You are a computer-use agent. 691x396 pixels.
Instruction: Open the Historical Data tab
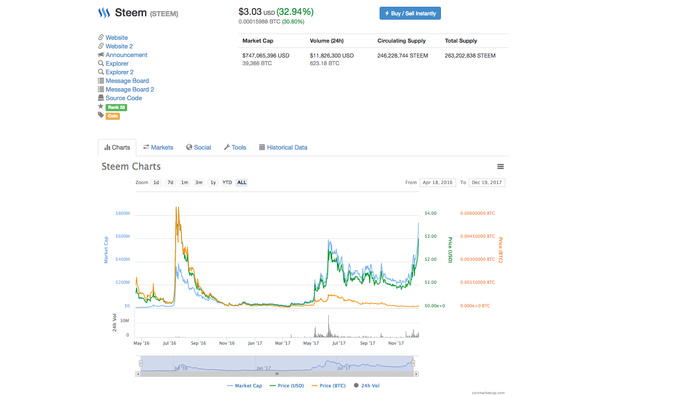point(283,148)
